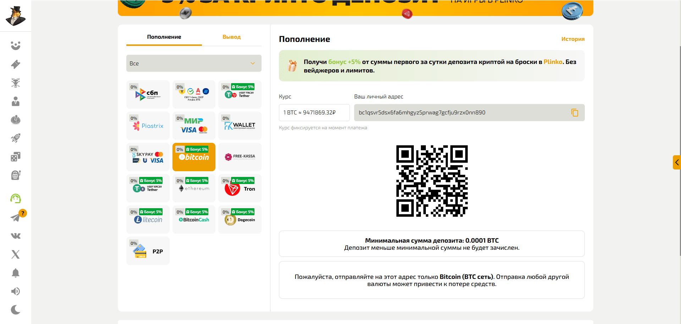Screen dimensions: 681x324
Task: Switch to the Пополнение tab
Action: [x=164, y=37]
